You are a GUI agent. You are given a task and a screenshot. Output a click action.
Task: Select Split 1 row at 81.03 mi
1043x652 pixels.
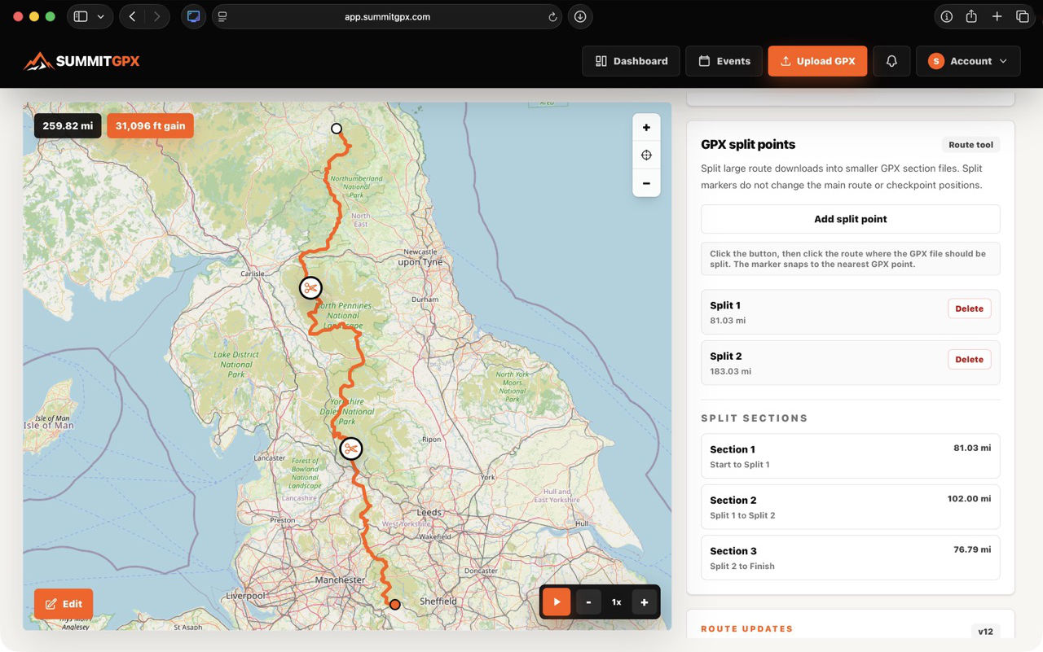(851, 312)
